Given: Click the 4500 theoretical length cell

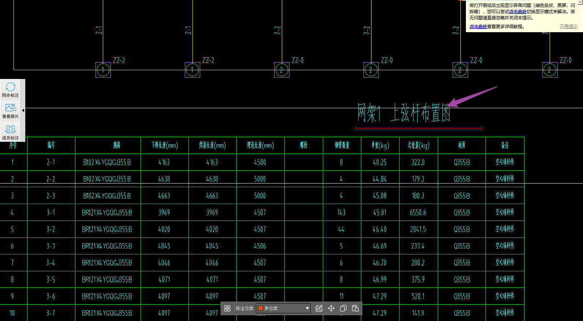Looking at the screenshot, I should [x=260, y=162].
